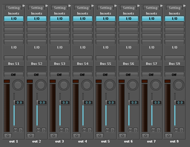Click the round button below out 5 meter

[100, 136]
